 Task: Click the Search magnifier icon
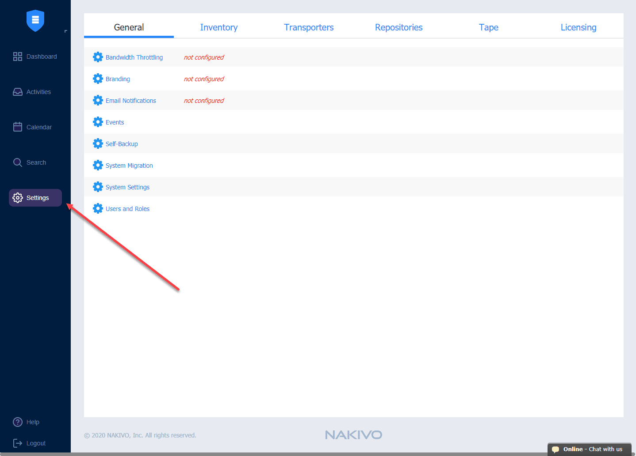tap(18, 162)
